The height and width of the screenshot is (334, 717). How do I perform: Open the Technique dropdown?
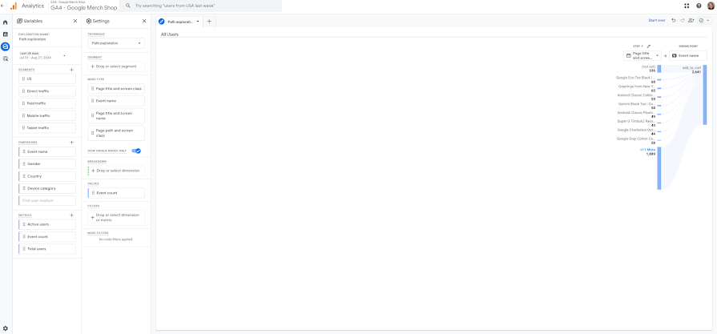116,43
